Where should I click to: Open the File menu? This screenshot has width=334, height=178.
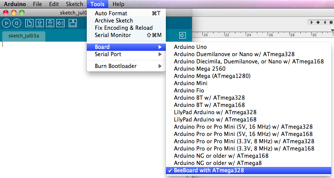(38, 4)
